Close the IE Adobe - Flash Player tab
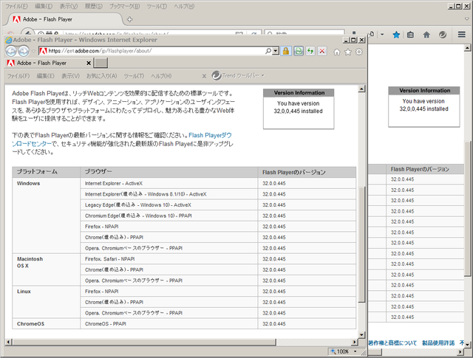Image resolution: width=473 pixels, height=358 pixels. pyautogui.click(x=89, y=63)
